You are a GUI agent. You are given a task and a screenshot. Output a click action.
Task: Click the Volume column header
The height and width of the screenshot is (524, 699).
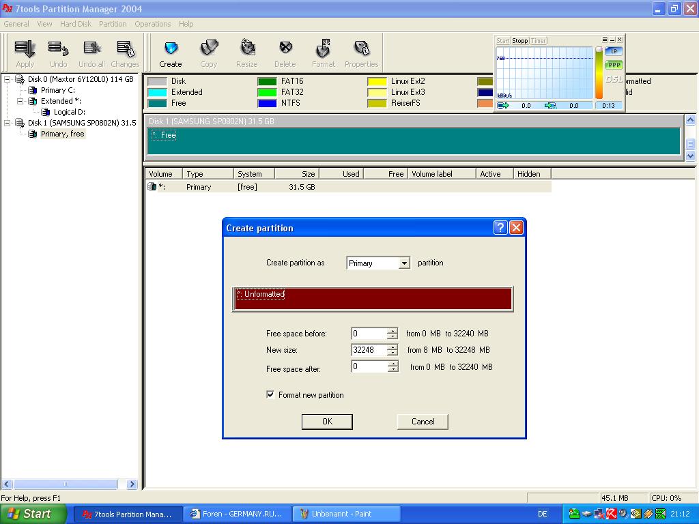point(164,174)
